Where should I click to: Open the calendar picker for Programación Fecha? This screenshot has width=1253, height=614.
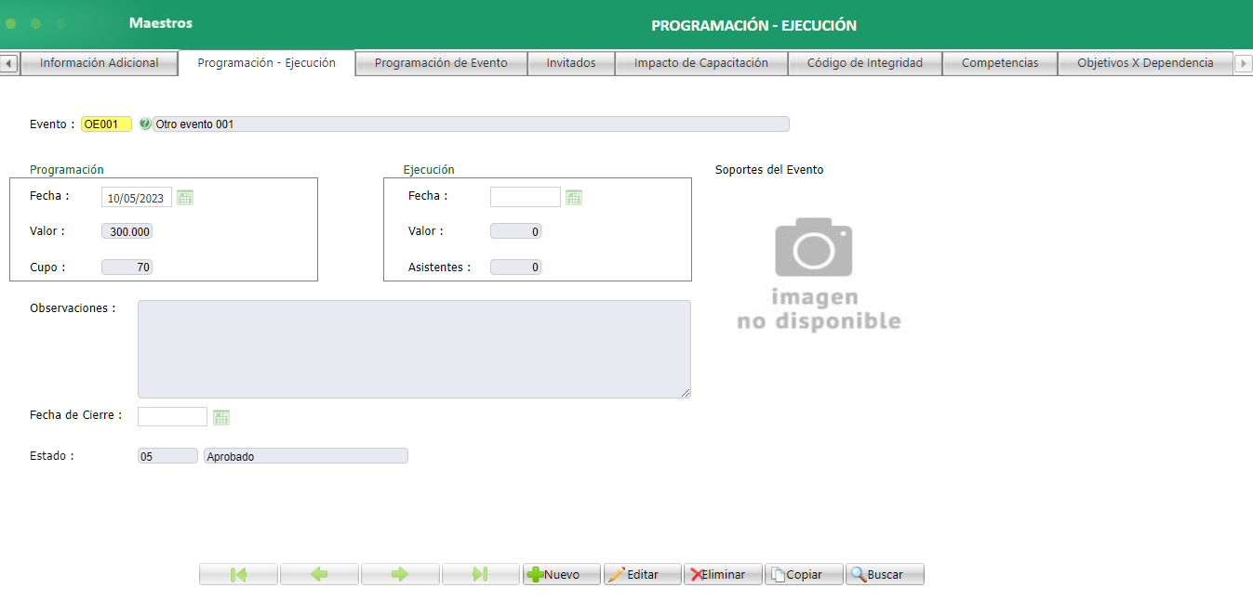(x=184, y=197)
